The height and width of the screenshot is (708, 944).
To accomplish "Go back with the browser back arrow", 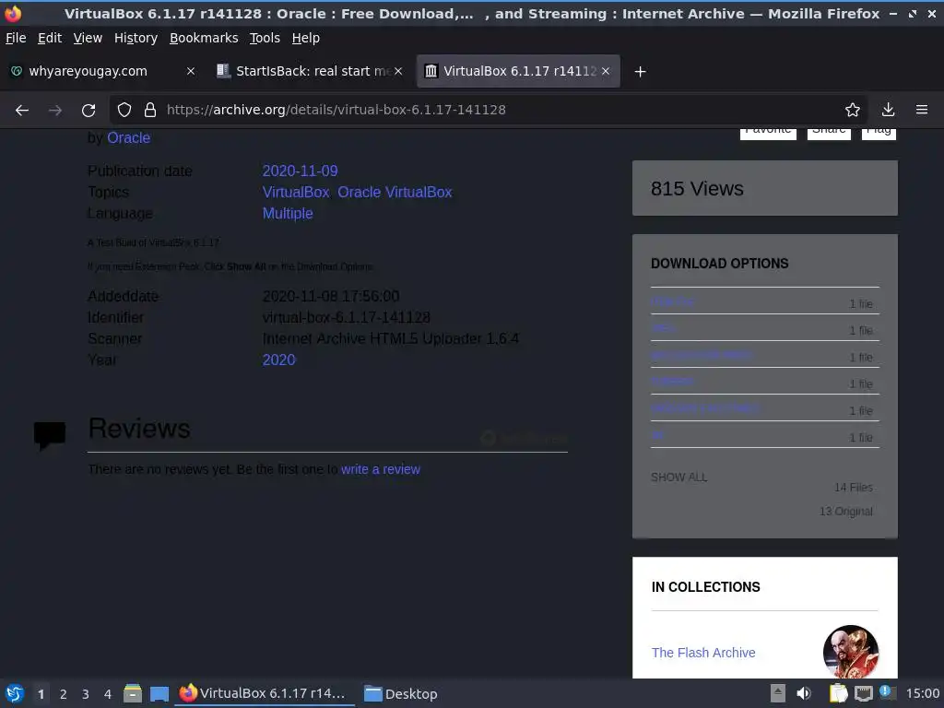I will [x=22, y=111].
